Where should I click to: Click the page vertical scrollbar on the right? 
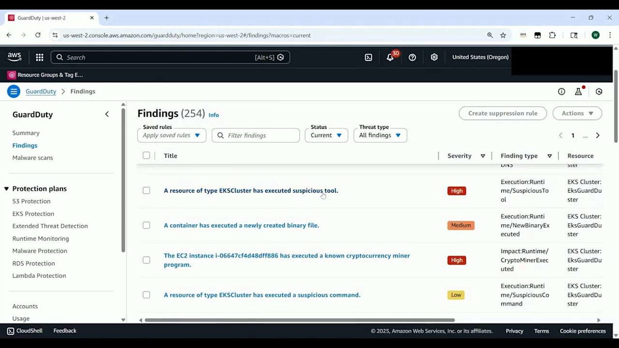click(x=616, y=106)
